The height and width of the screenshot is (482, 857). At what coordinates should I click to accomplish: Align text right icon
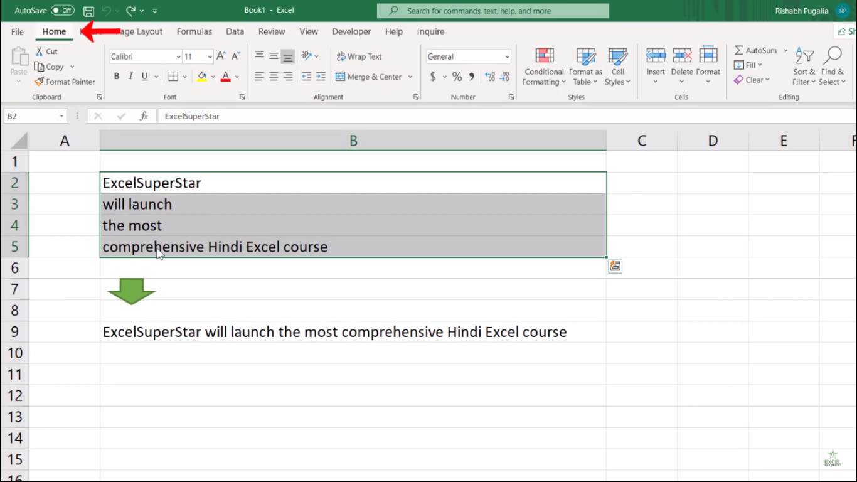click(288, 77)
